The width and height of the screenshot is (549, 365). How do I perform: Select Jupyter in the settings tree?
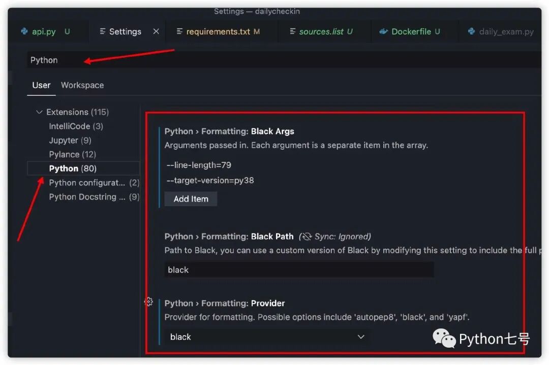click(70, 141)
